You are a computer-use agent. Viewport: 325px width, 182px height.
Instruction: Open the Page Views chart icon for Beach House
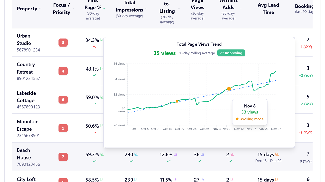(x=202, y=154)
